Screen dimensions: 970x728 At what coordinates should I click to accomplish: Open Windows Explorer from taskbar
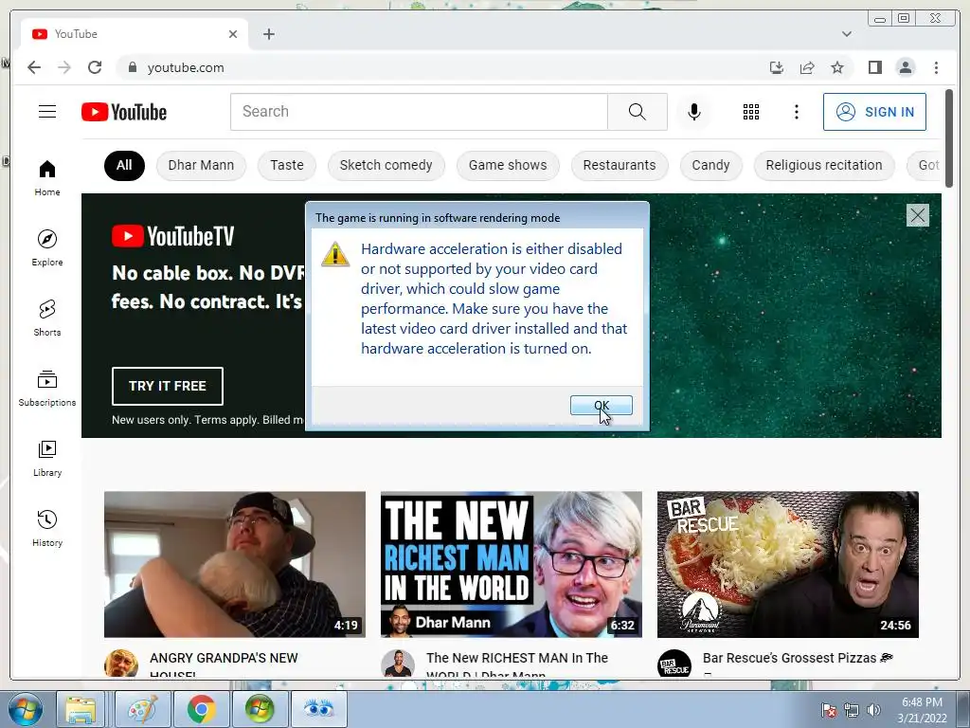(81, 709)
